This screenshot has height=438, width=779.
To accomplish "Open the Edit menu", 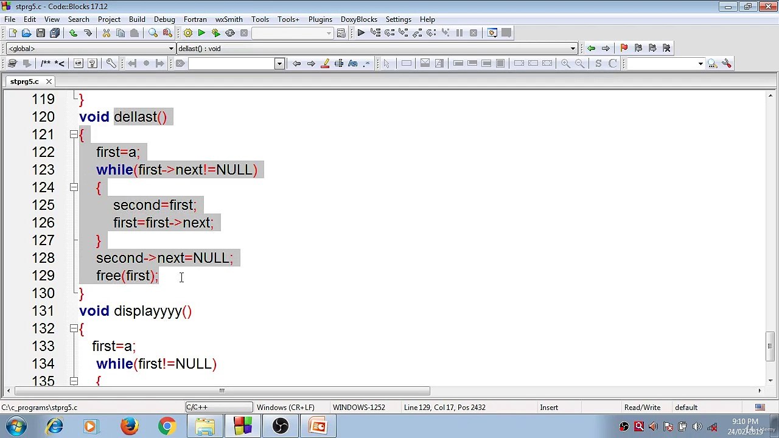I will [x=29, y=19].
